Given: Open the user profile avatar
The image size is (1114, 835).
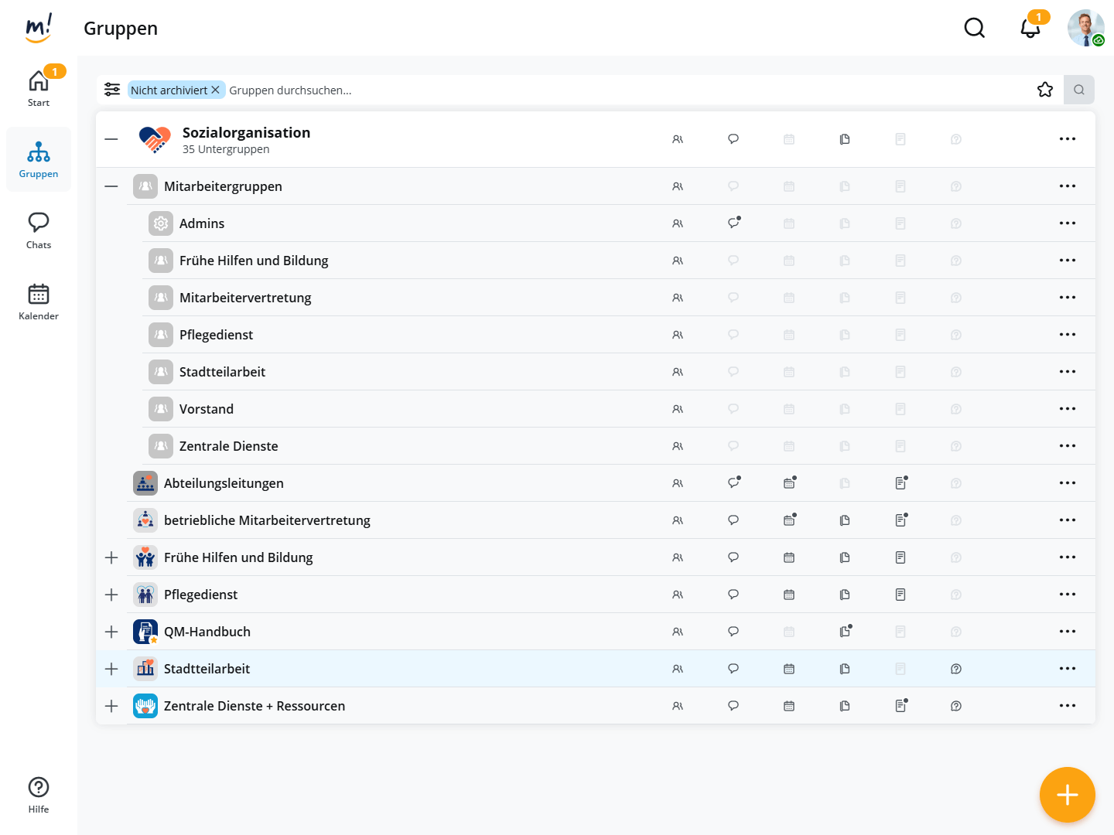Looking at the screenshot, I should (1085, 29).
